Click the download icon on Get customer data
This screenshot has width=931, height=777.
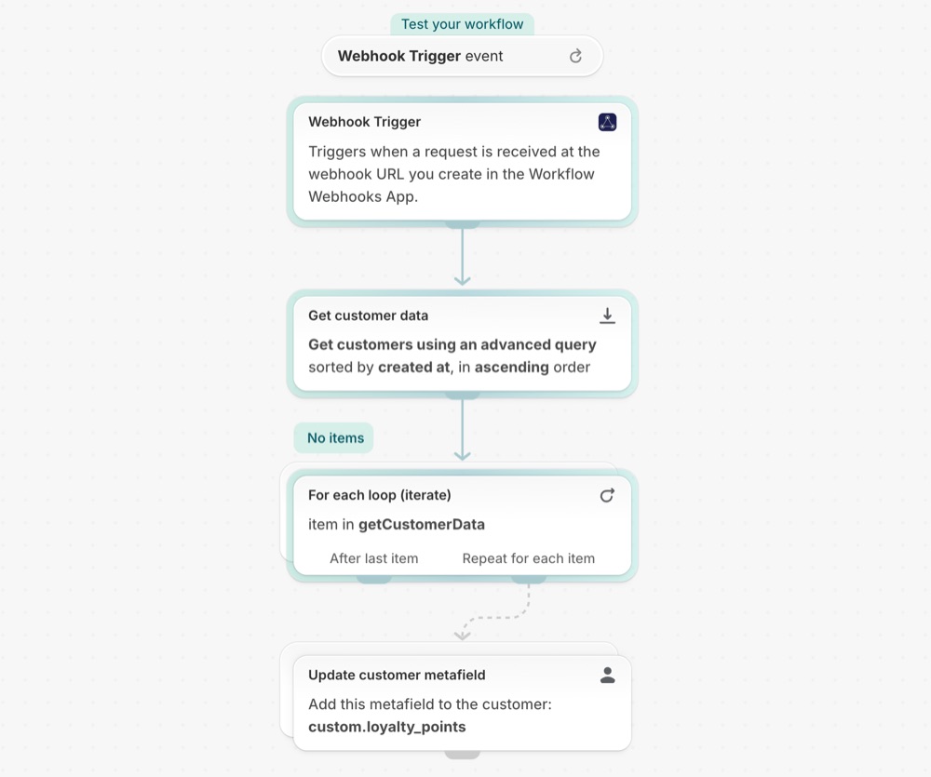click(607, 315)
